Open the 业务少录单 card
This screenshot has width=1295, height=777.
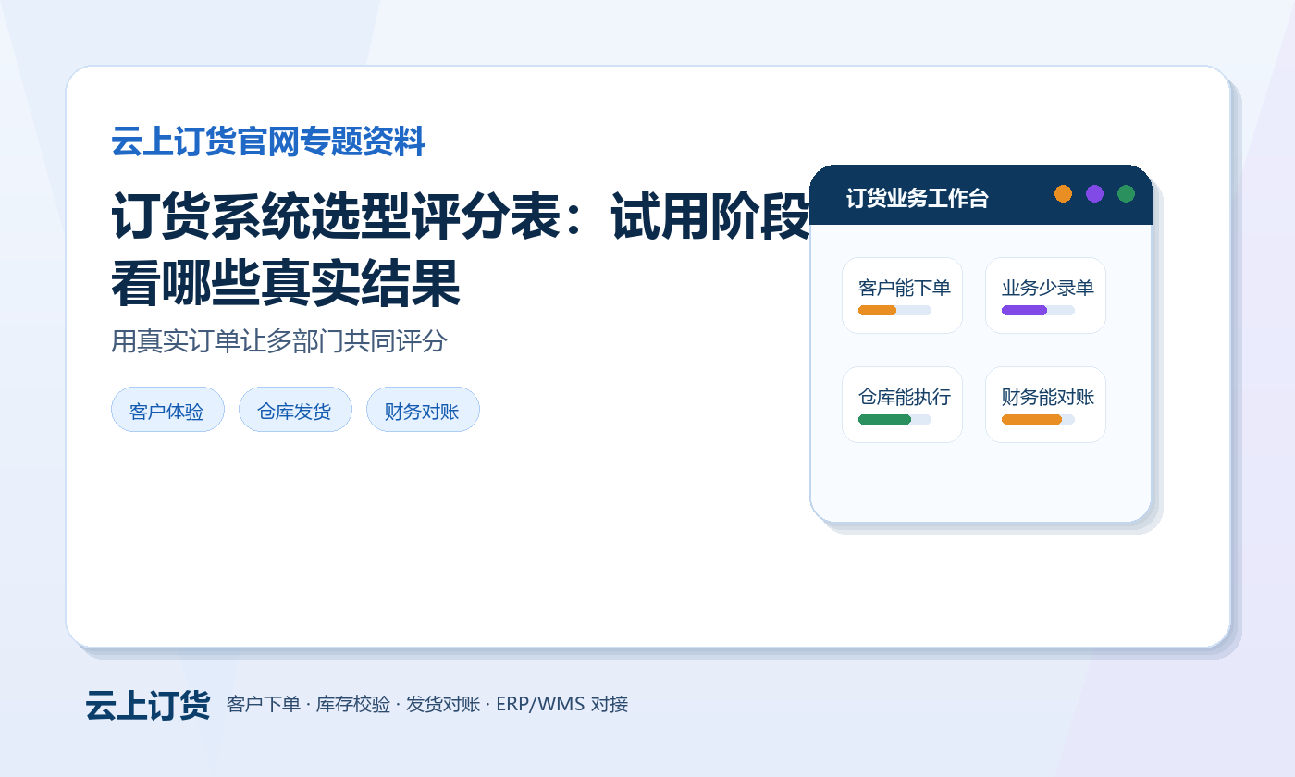click(1045, 295)
